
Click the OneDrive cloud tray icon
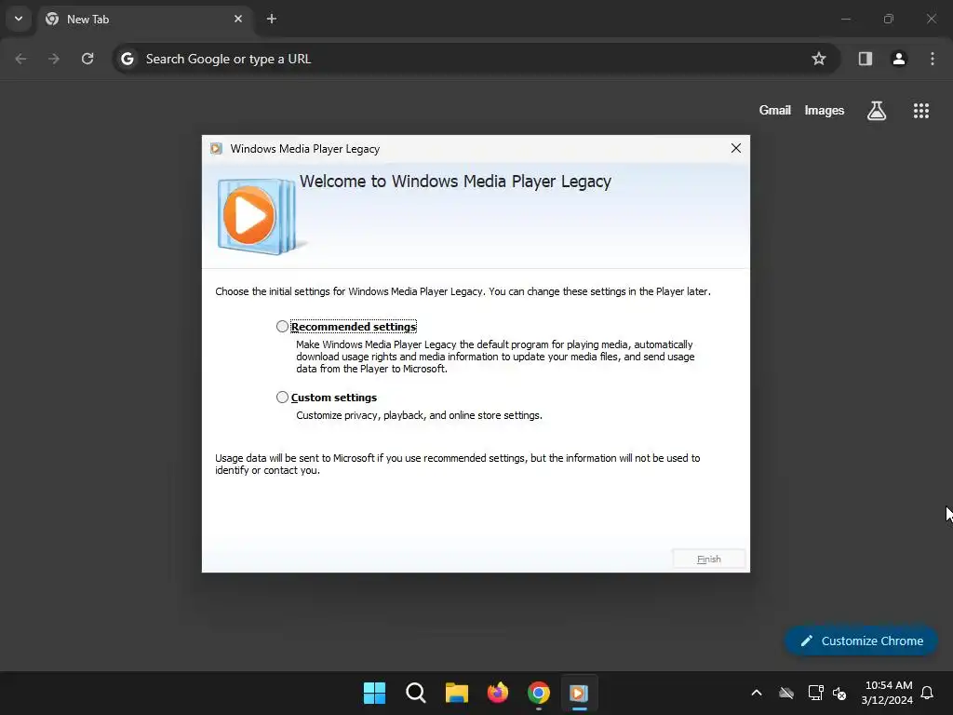pyautogui.click(x=785, y=693)
